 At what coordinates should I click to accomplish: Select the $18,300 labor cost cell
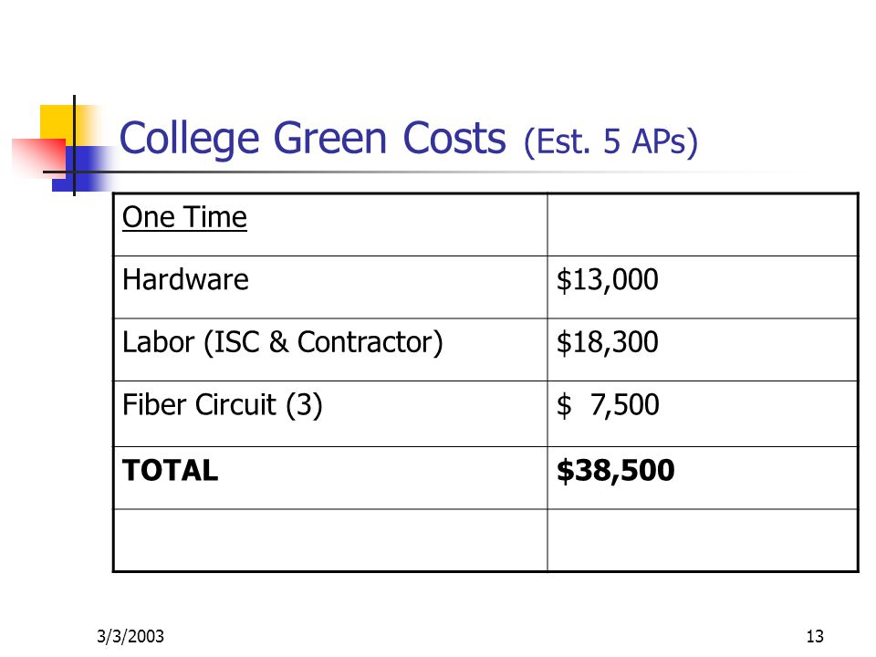(x=608, y=342)
